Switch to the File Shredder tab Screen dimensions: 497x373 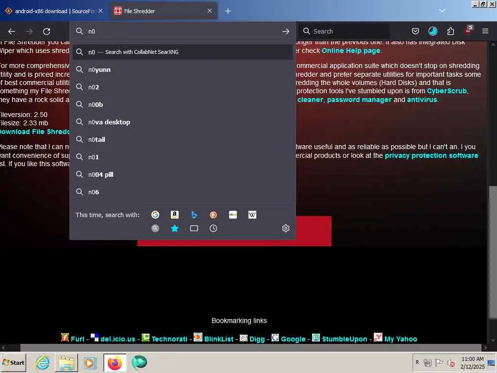(x=164, y=11)
